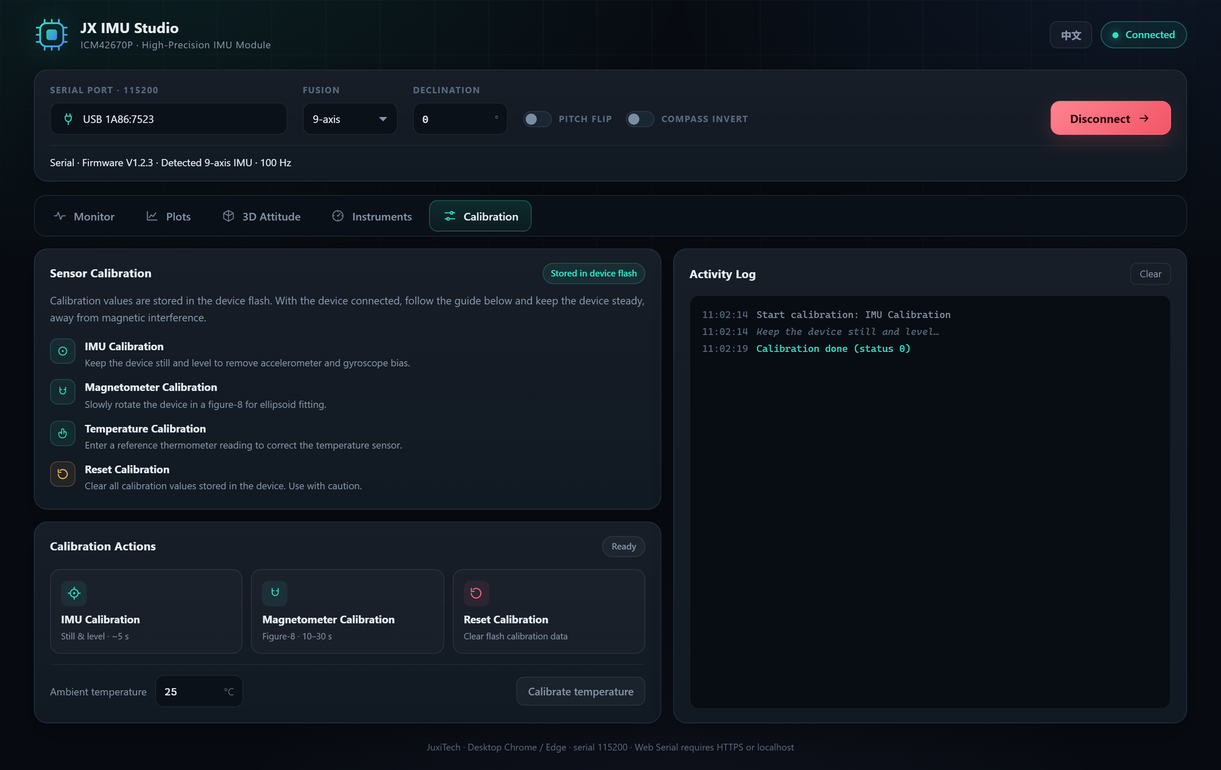Click the IMU Calibration target icon in guide list
1221x770 pixels.
click(x=62, y=351)
